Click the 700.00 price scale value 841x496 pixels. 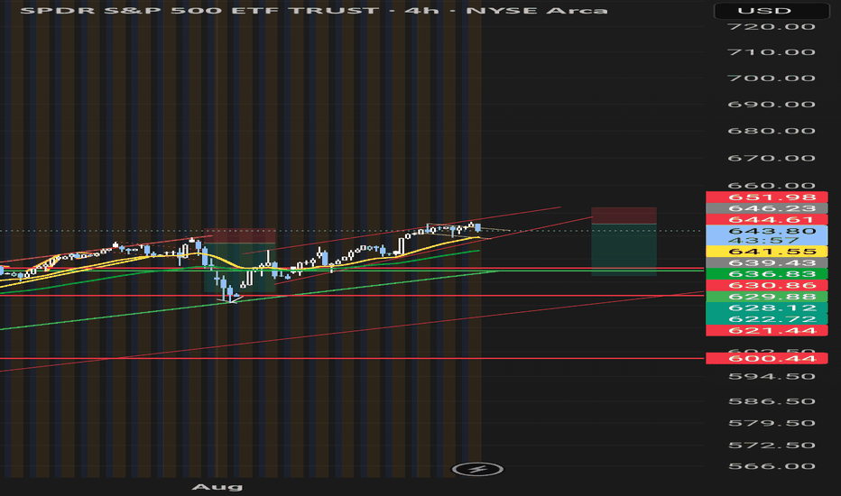click(x=772, y=78)
